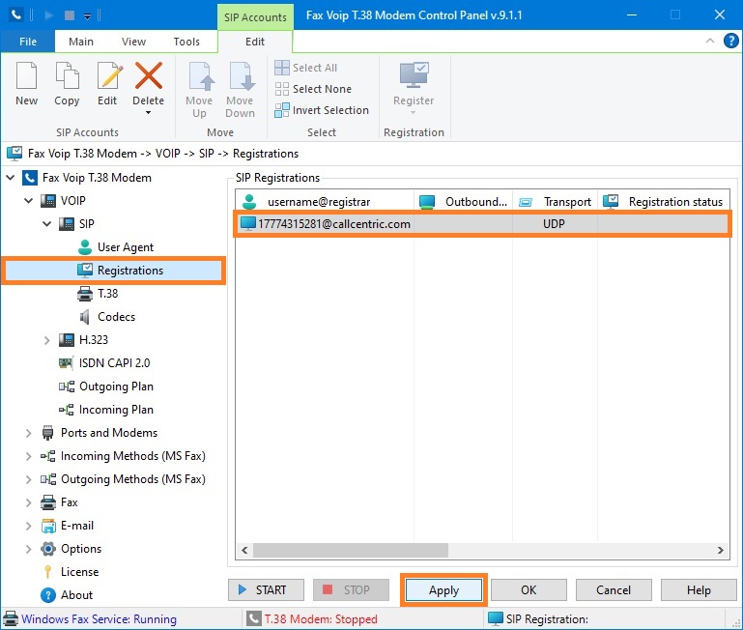This screenshot has width=743, height=630.
Task: Switch to the Edit ribbon tab
Action: point(255,42)
